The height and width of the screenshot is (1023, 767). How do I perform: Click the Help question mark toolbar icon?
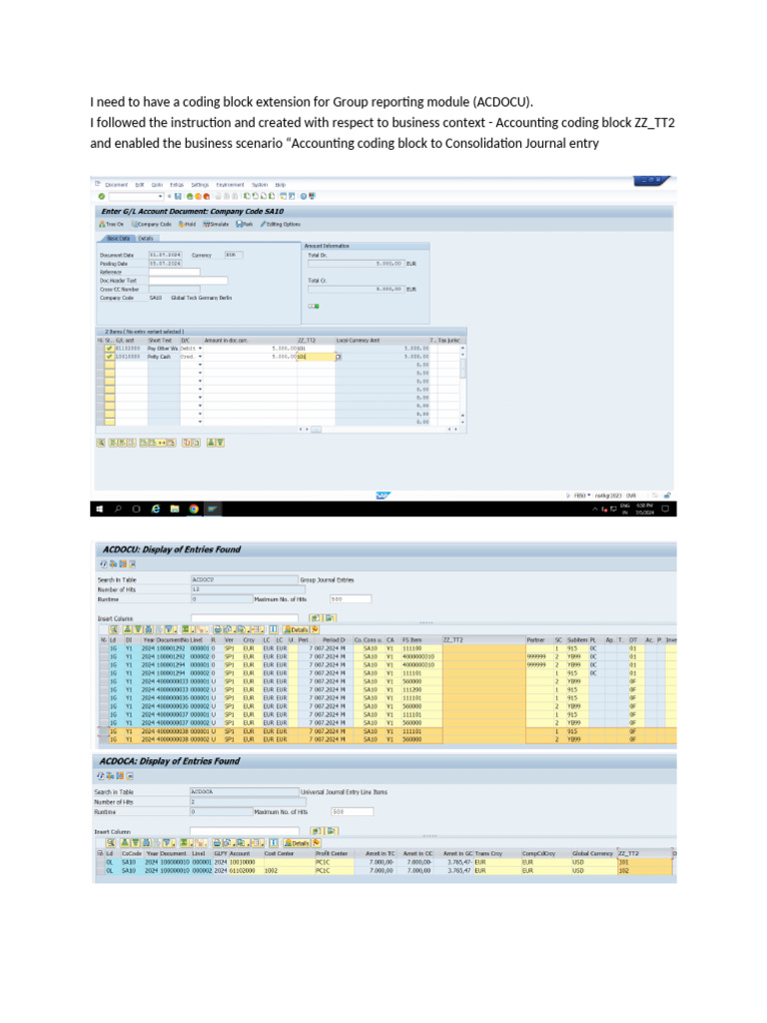[x=304, y=196]
